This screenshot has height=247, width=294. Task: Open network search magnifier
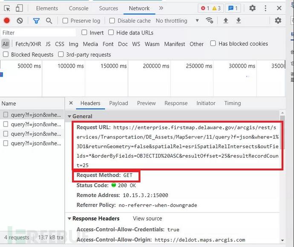(49, 20)
